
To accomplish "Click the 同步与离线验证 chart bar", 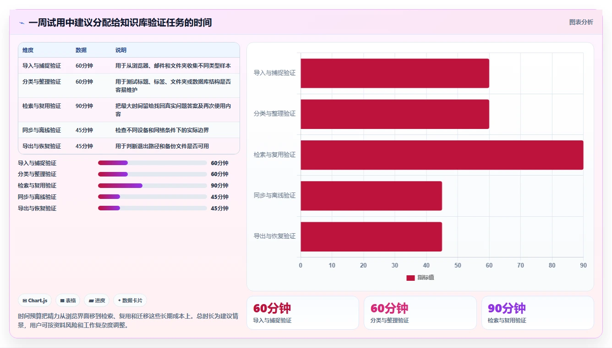I will pos(371,196).
